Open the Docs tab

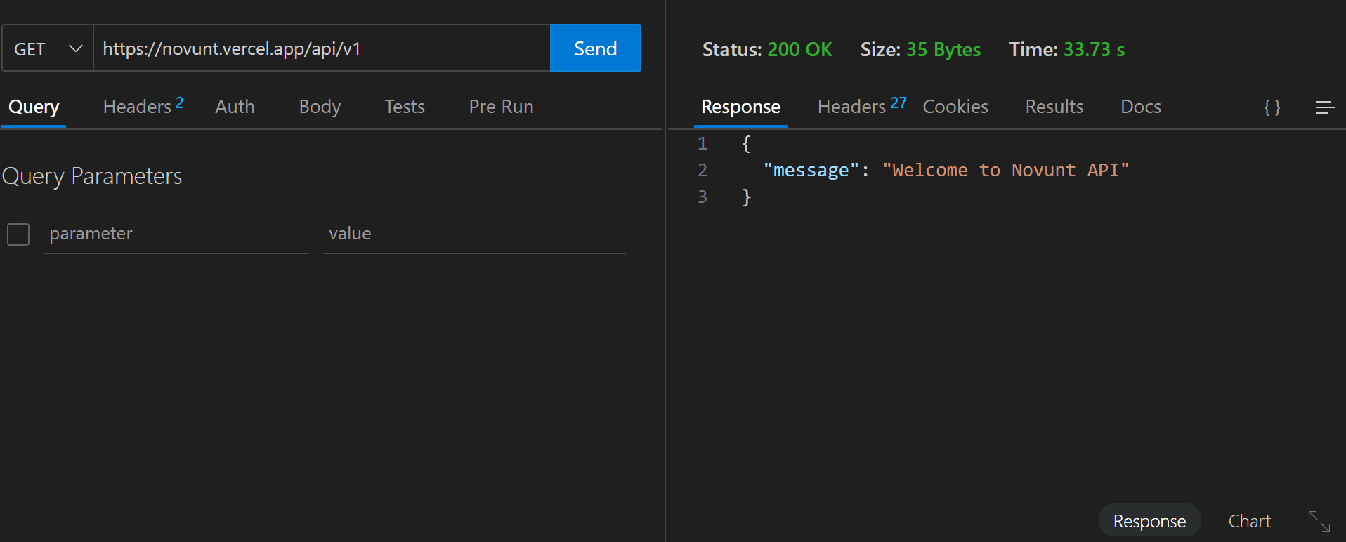(x=1140, y=107)
